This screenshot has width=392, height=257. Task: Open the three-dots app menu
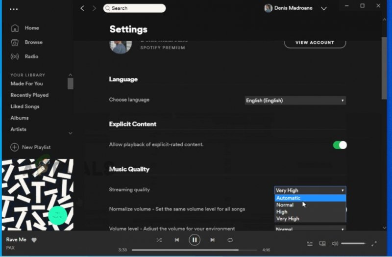pyautogui.click(x=14, y=9)
